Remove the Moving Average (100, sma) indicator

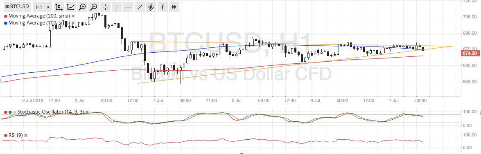pyautogui.click(x=73, y=23)
